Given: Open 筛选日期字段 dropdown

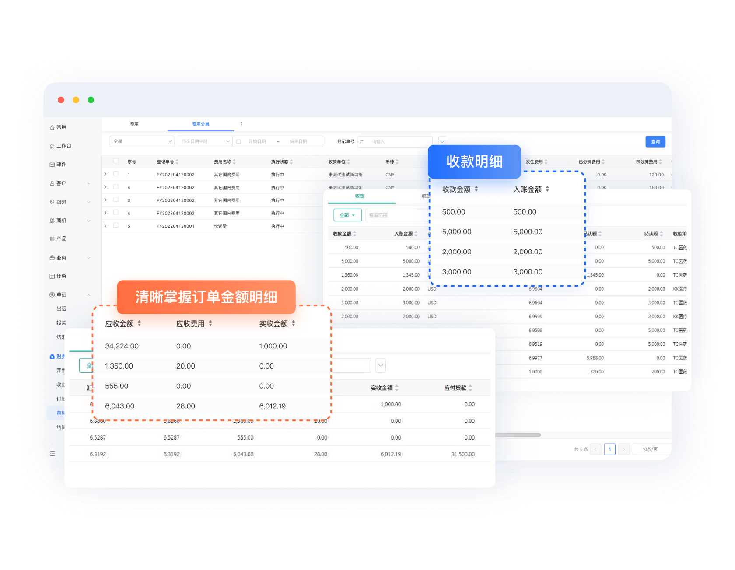Looking at the screenshot, I should (205, 141).
